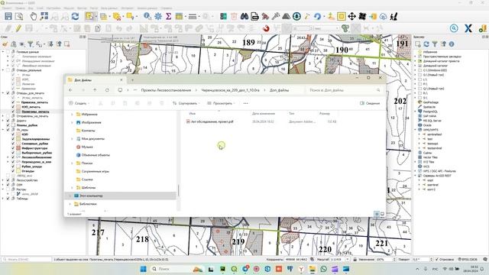Go back in the file explorer window
Viewport: 489px width, 275px height.
click(71, 90)
